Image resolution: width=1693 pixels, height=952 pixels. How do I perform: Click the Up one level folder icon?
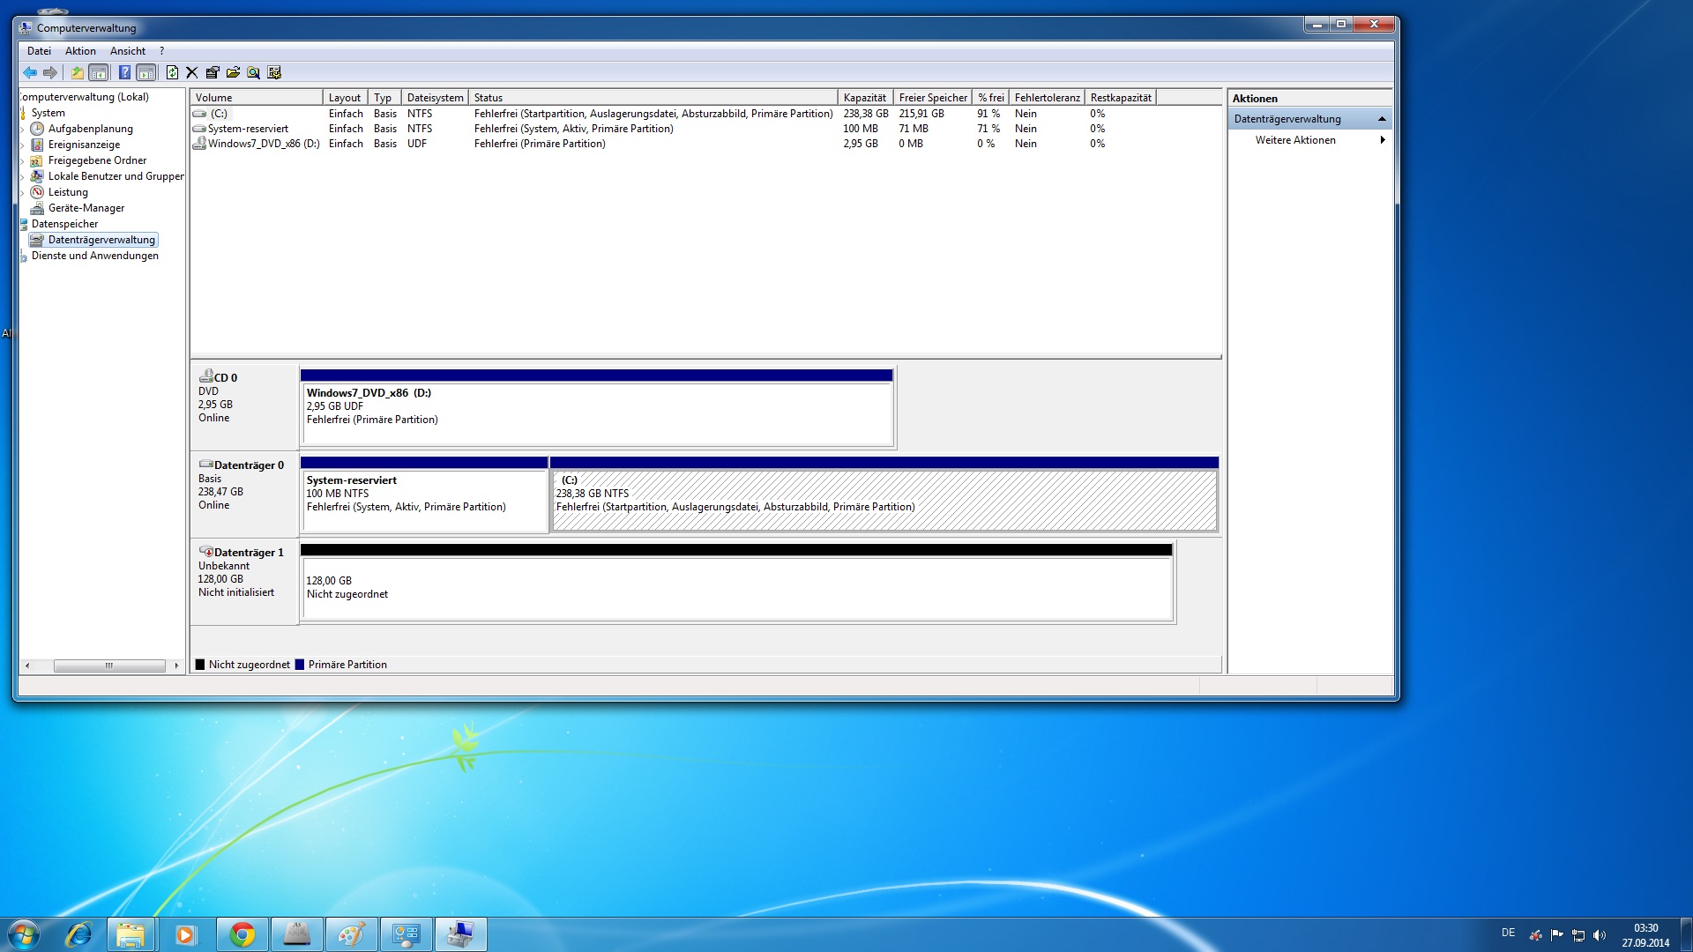tap(78, 72)
